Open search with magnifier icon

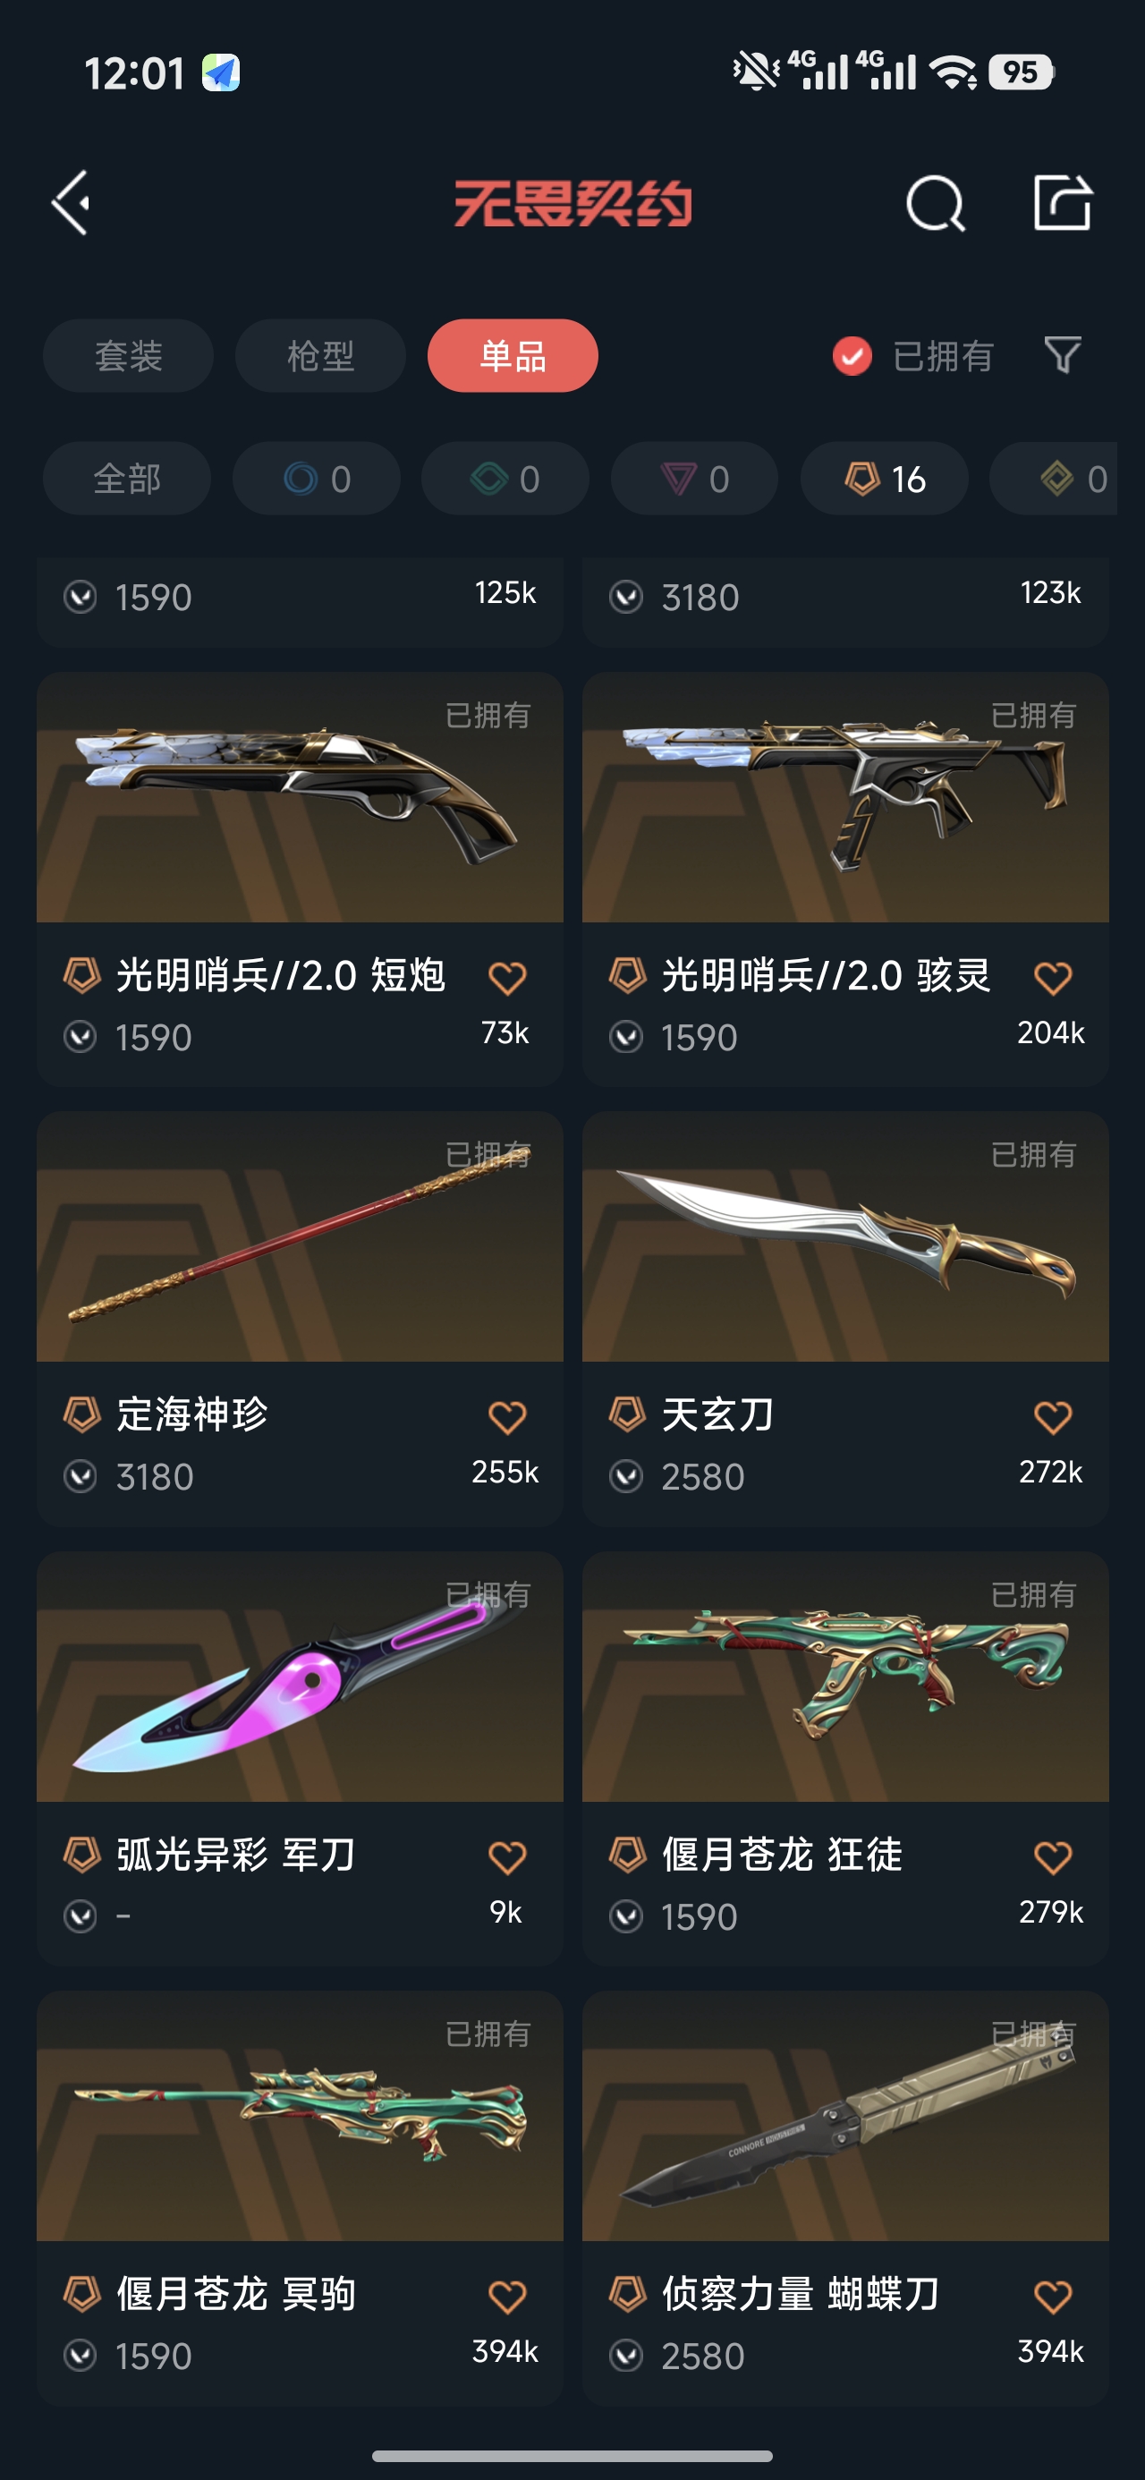[x=935, y=203]
